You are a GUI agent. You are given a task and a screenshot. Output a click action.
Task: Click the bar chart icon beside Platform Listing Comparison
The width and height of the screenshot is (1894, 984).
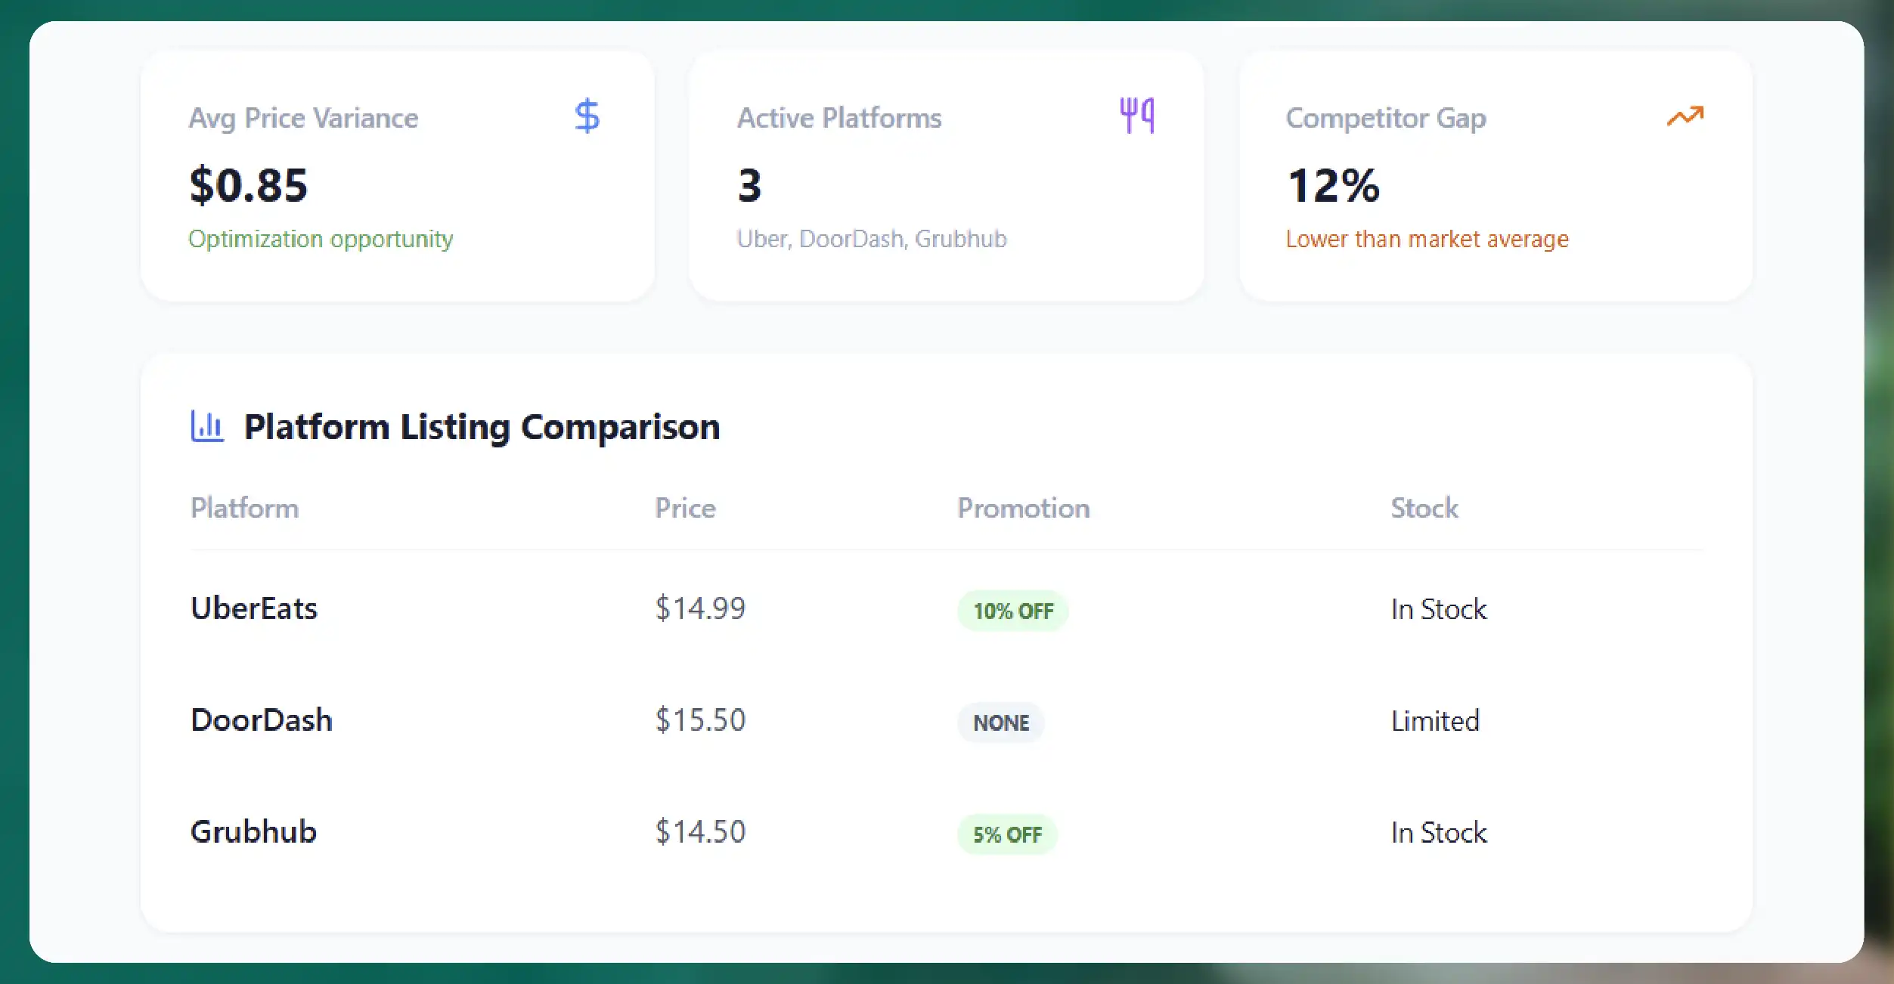(207, 426)
